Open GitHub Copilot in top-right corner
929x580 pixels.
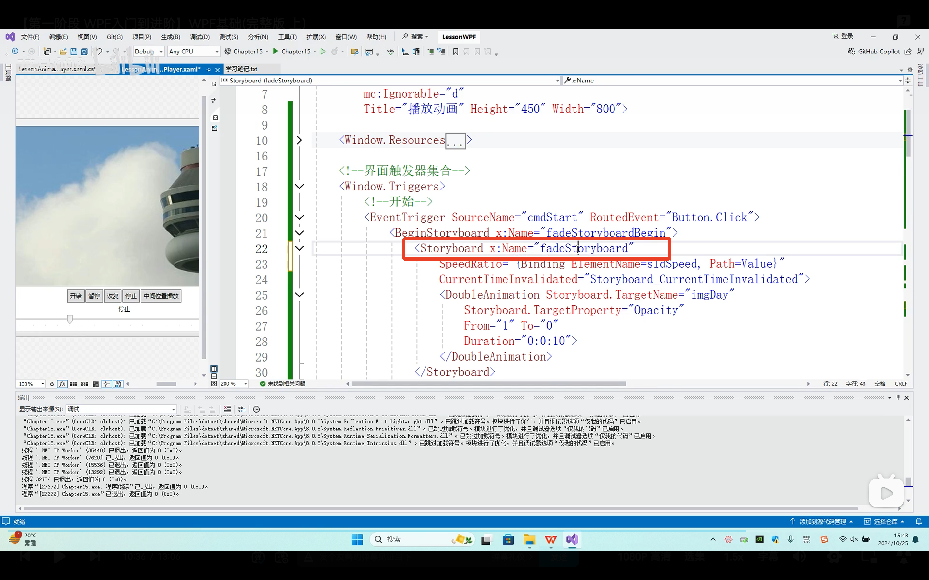[874, 52]
